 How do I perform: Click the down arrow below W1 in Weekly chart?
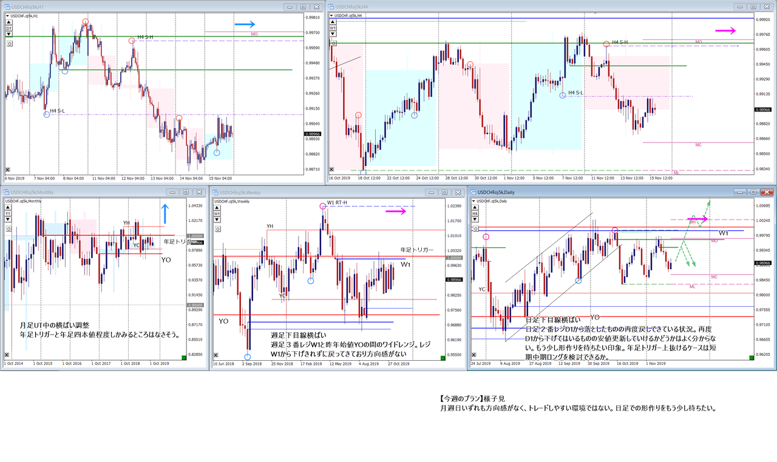click(216, 219)
